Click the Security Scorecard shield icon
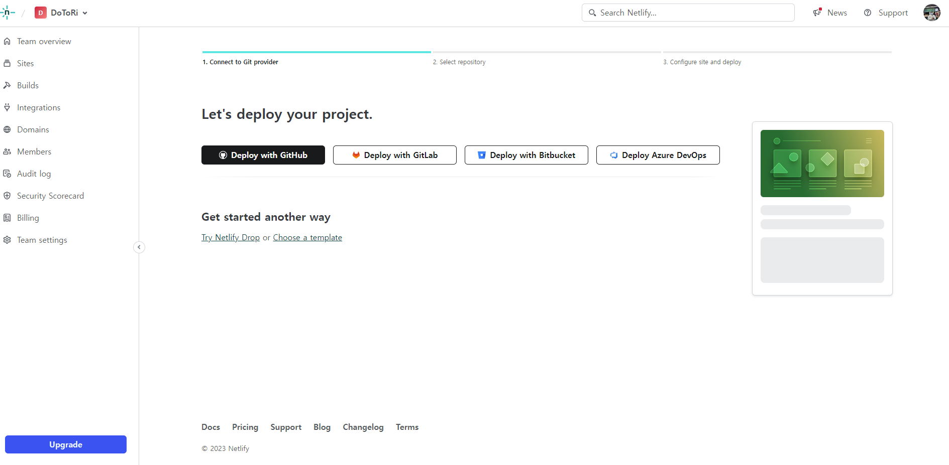This screenshot has height=465, width=949. (x=7, y=196)
